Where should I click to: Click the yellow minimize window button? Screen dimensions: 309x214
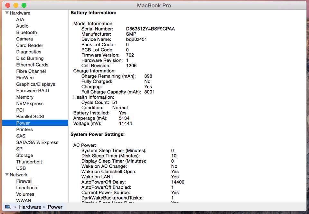pyautogui.click(x=16, y=5)
